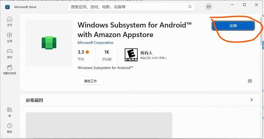This screenshot has height=139, width=264.
Task: Maximize the Microsoft Store window
Action: pyautogui.click(x=244, y=5)
